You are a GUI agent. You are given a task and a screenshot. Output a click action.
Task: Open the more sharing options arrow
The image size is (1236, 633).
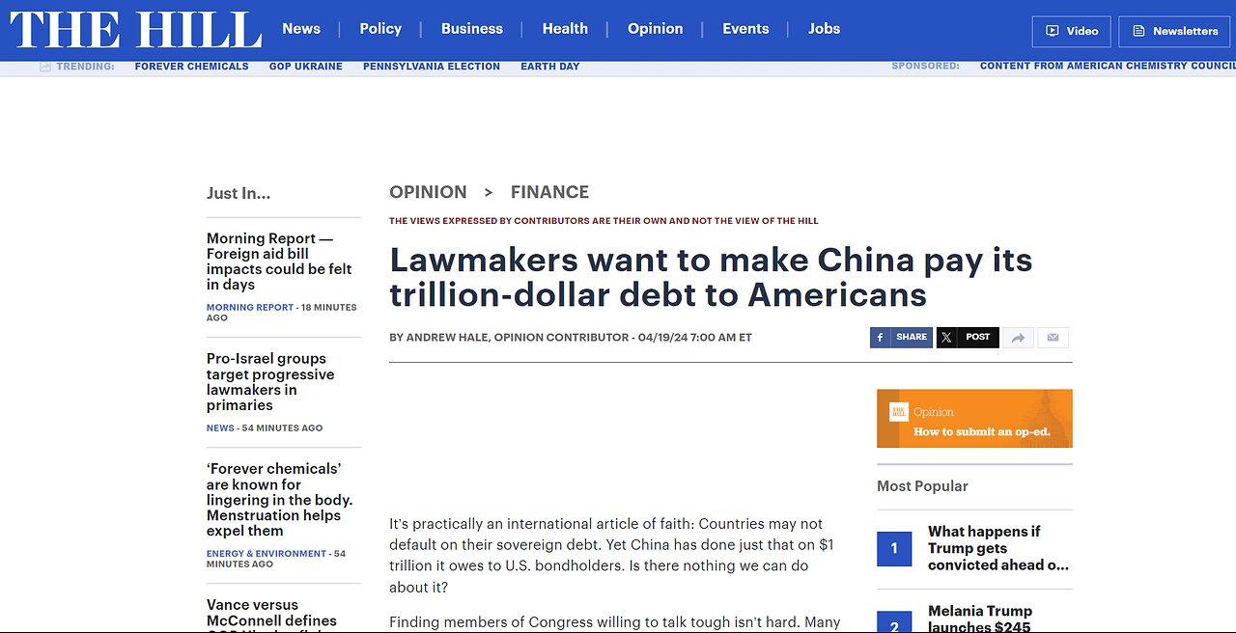pyautogui.click(x=1018, y=338)
